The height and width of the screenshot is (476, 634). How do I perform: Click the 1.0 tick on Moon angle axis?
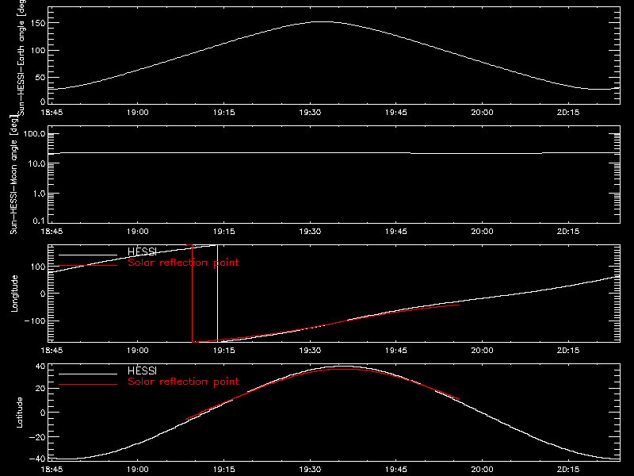(39, 194)
